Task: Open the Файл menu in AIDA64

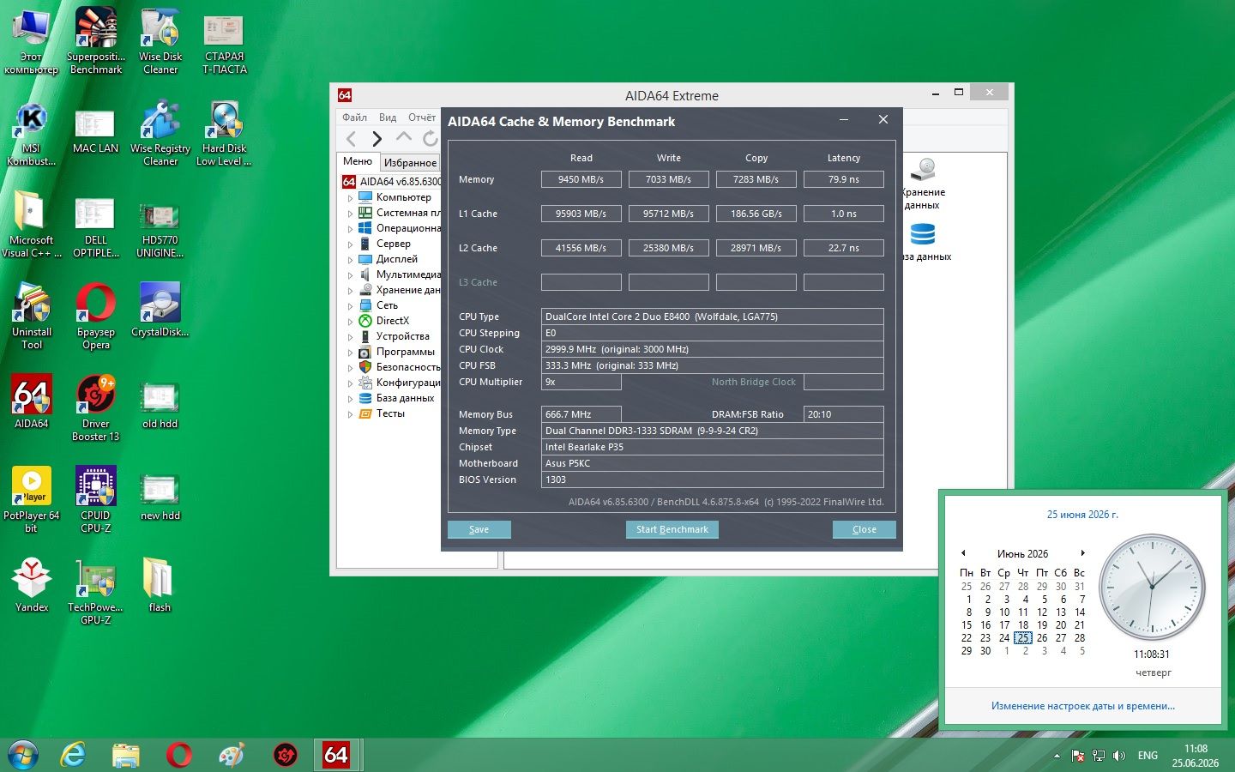Action: (x=354, y=118)
